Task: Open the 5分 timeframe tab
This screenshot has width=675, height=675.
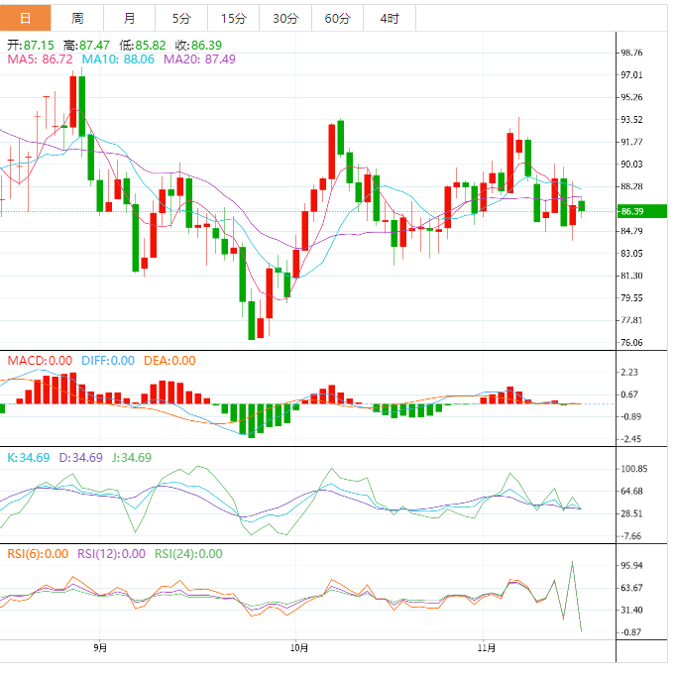Action: pyautogui.click(x=181, y=18)
